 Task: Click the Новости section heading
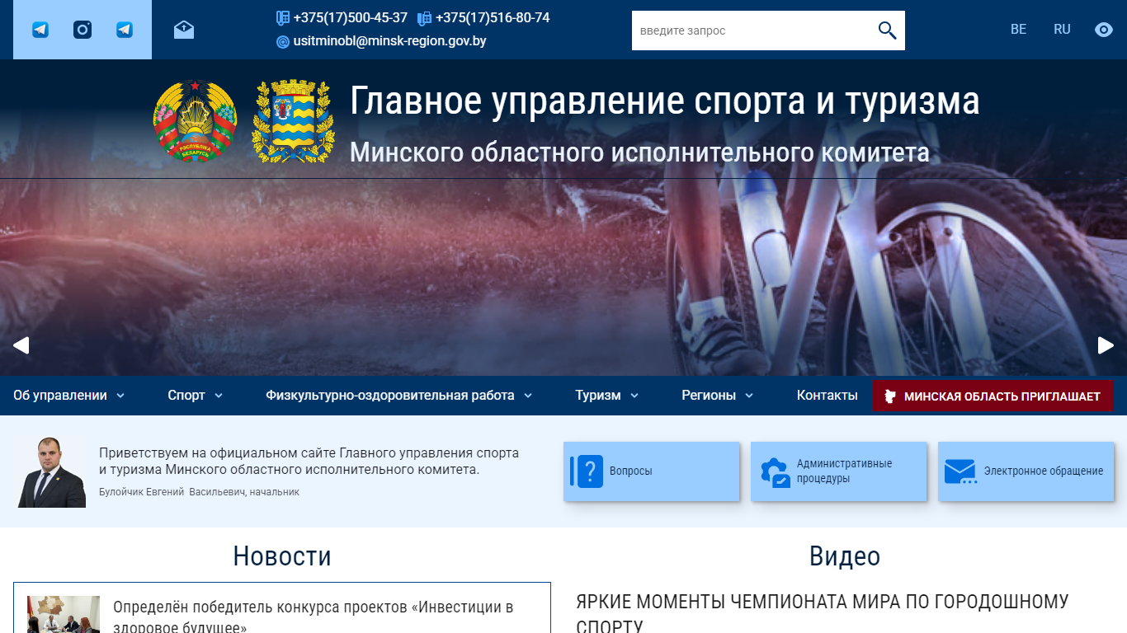click(x=282, y=556)
